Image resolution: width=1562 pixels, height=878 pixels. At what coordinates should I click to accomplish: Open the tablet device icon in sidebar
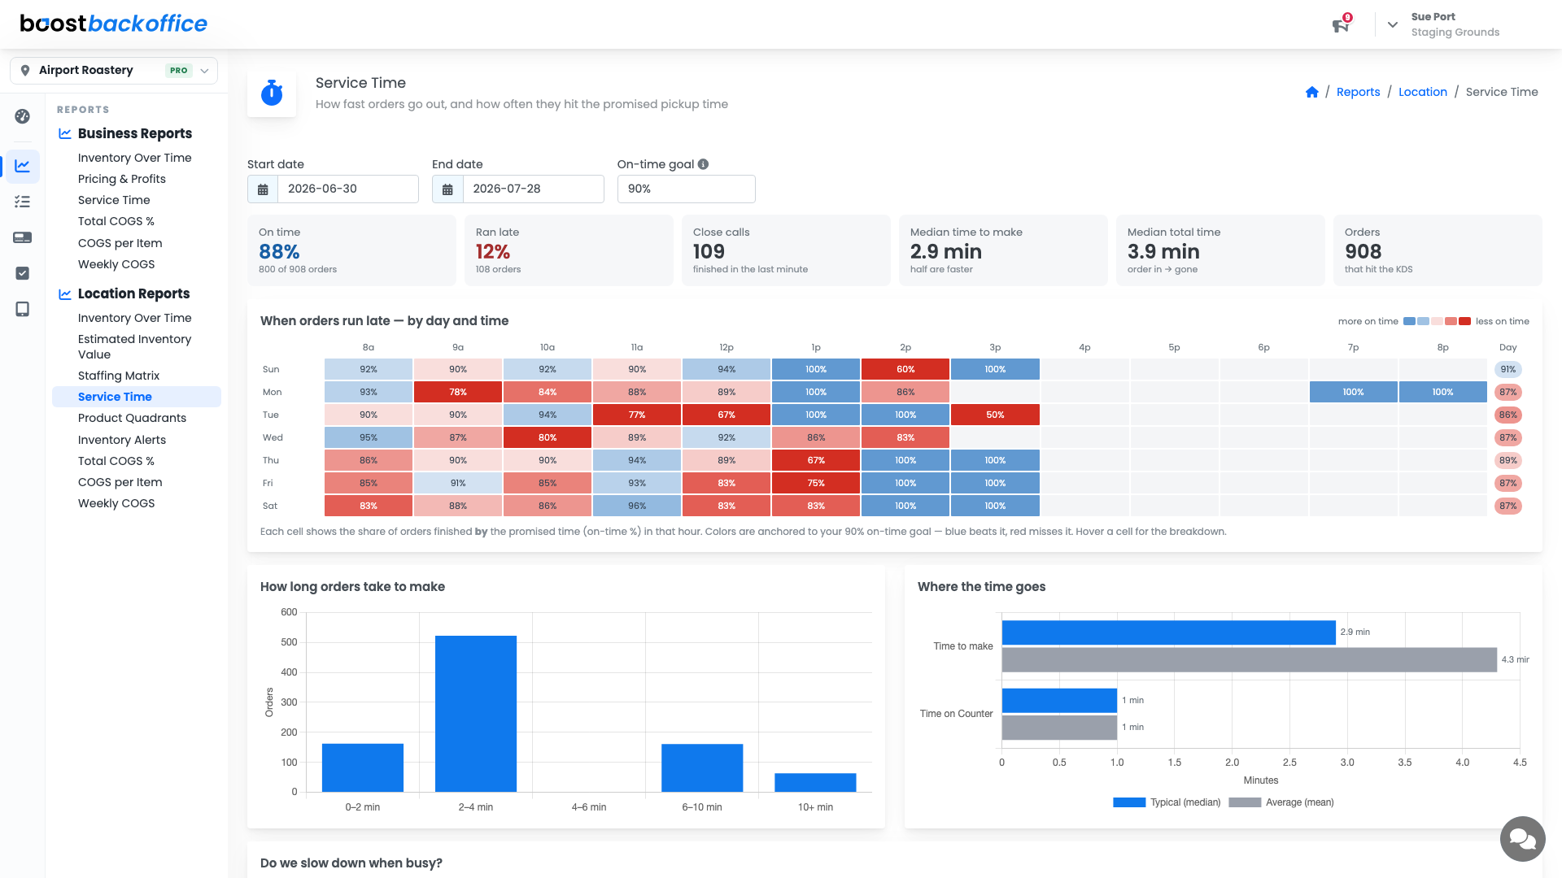tap(23, 309)
